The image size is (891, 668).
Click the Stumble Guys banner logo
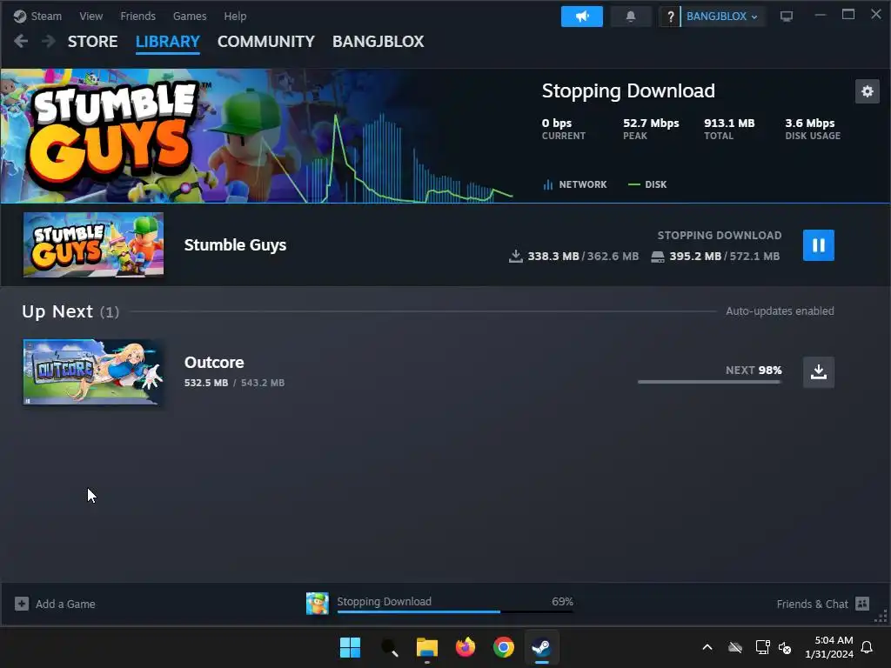(x=115, y=135)
